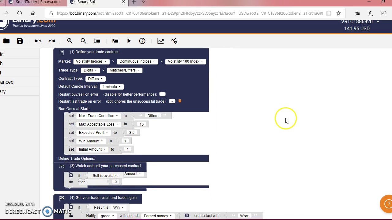Toggle browser reading view icon
This screenshot has height=220, width=392.
[x=329, y=13]
